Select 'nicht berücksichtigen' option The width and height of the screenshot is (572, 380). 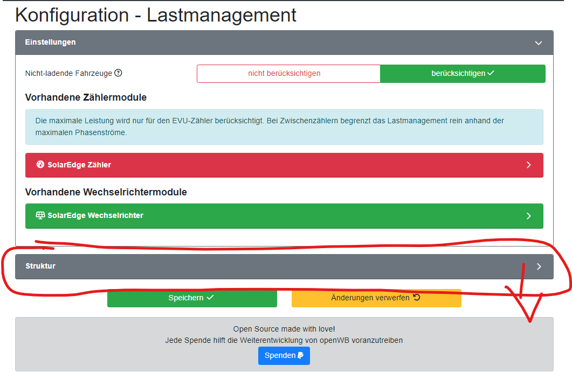[x=288, y=74]
